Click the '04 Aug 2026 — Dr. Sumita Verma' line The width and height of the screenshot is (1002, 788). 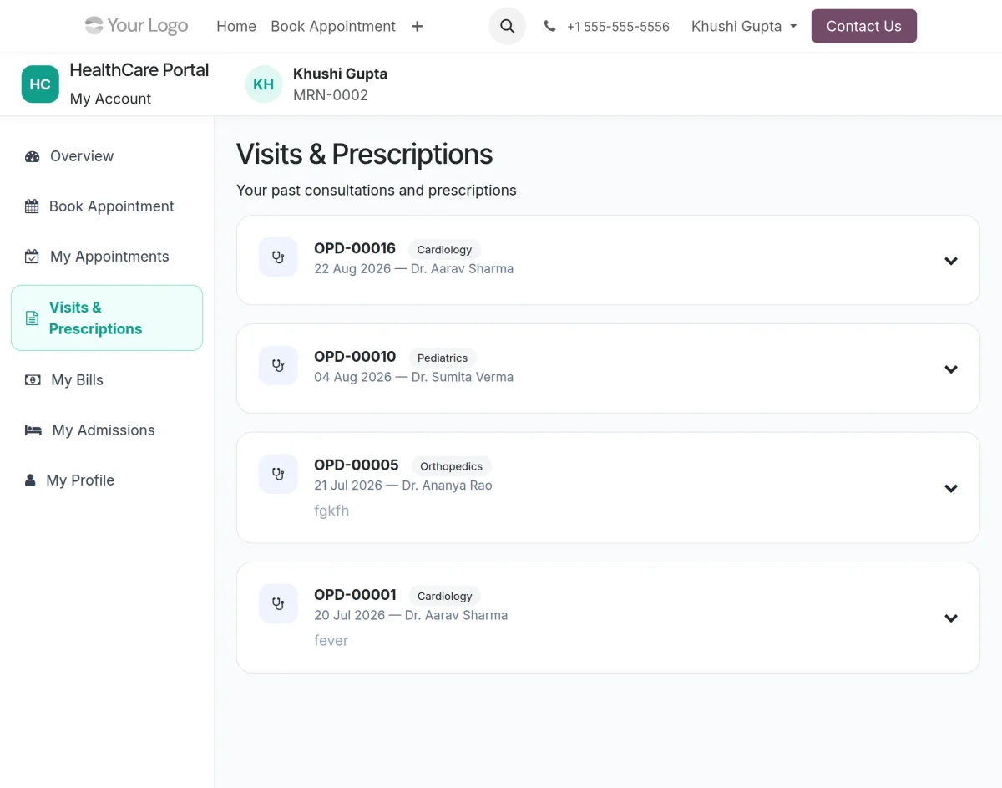pos(413,377)
